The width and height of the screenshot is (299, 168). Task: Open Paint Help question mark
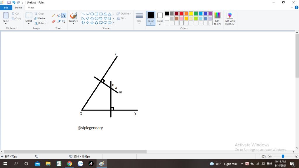(297, 8)
